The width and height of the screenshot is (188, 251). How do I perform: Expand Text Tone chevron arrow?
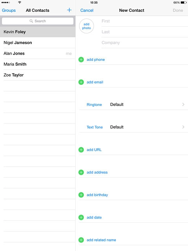pos(183,127)
